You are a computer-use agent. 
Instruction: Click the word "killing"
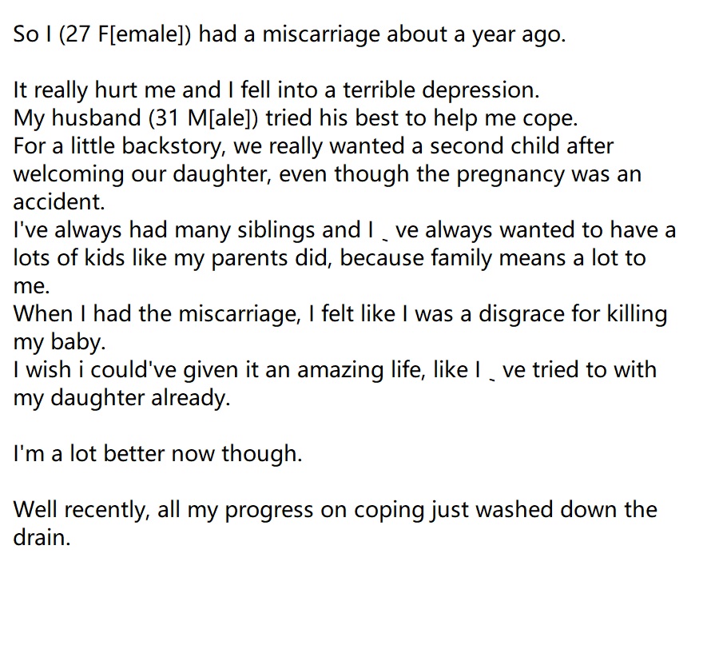coord(638,314)
